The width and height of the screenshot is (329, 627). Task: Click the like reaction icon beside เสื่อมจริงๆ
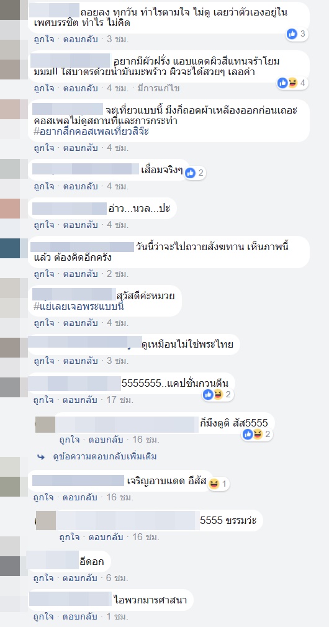pyautogui.click(x=191, y=173)
